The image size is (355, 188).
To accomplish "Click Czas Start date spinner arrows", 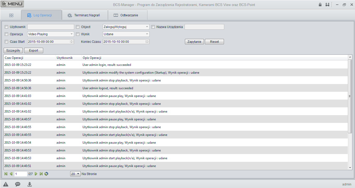I will (72, 41).
